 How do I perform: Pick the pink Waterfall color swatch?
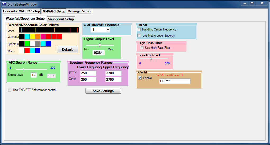click(43, 37)
